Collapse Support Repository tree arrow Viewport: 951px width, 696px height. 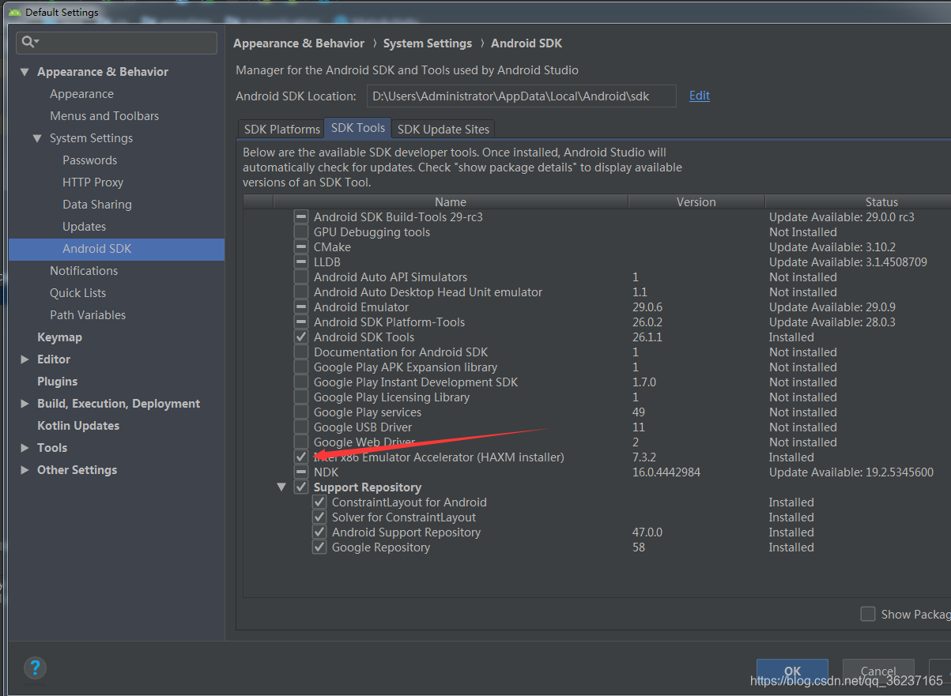click(x=281, y=487)
